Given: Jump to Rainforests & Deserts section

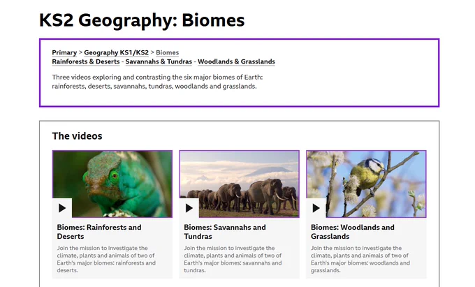Looking at the screenshot, I should pyautogui.click(x=86, y=61).
